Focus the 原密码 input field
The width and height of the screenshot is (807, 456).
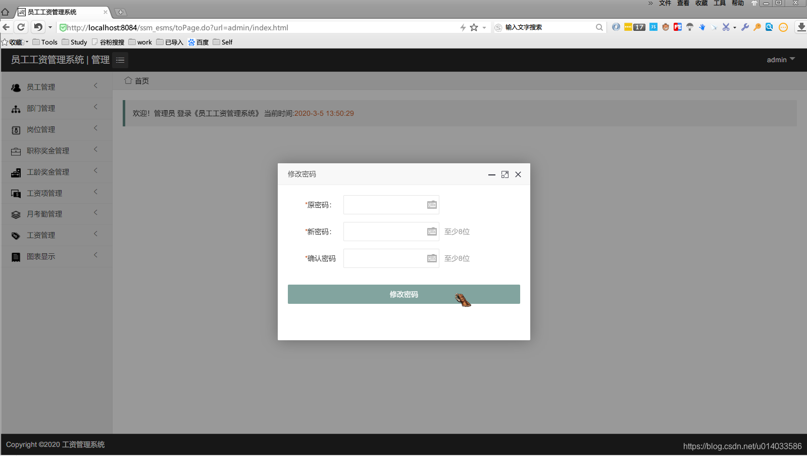391,205
